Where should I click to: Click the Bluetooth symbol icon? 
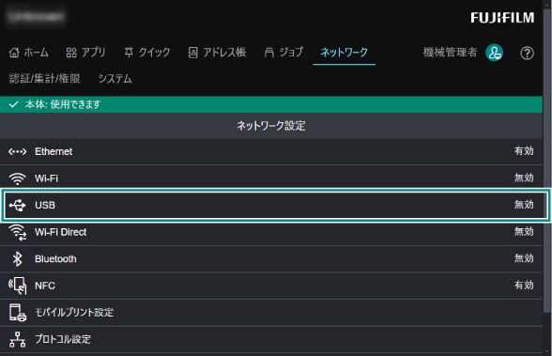17,259
